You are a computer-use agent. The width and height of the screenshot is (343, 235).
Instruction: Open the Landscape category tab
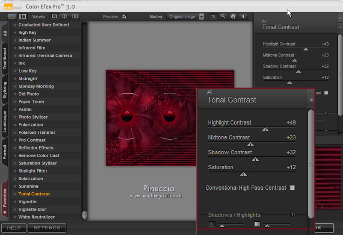5,122
